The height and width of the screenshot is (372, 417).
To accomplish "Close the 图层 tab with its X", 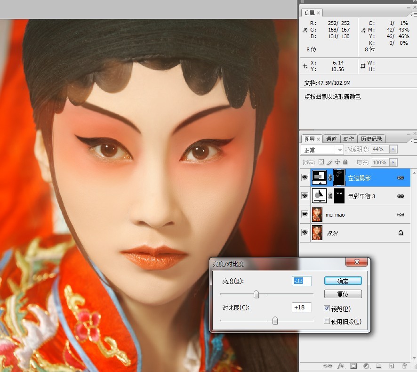I will click(318, 139).
